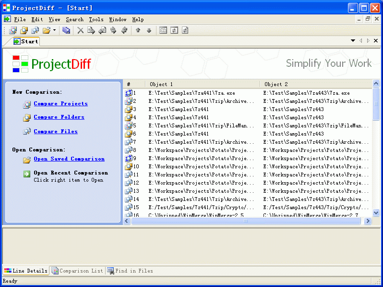
Task: Click the Object 1 column header
Action: tap(203, 84)
